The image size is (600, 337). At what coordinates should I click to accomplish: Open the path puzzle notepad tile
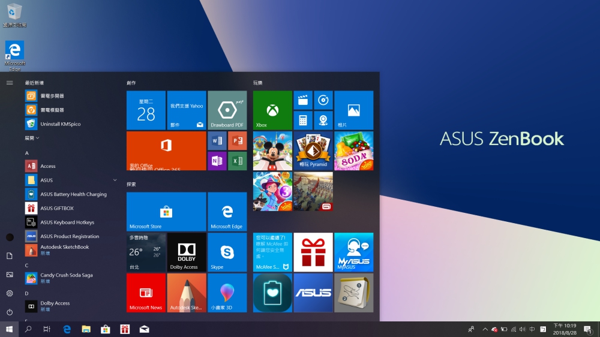353,293
